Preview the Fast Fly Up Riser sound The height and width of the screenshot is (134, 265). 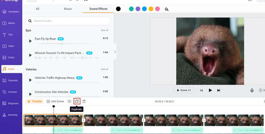[x=30, y=41]
